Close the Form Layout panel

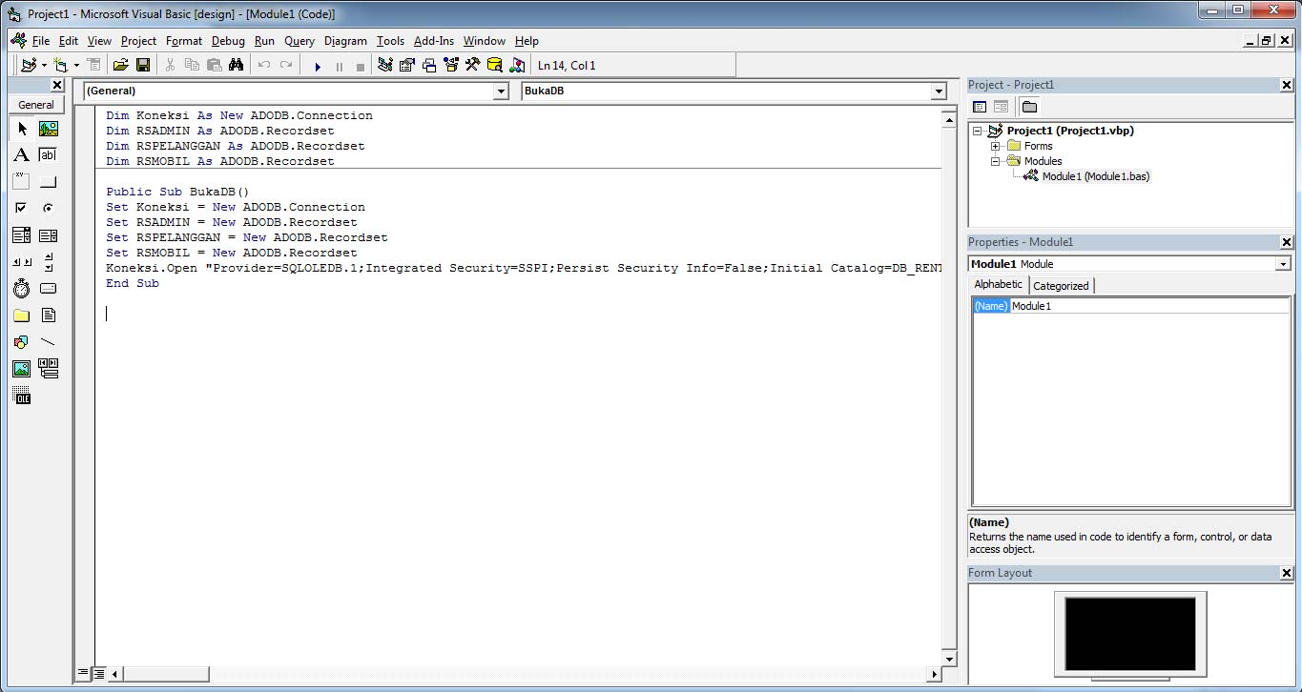pos(1286,573)
